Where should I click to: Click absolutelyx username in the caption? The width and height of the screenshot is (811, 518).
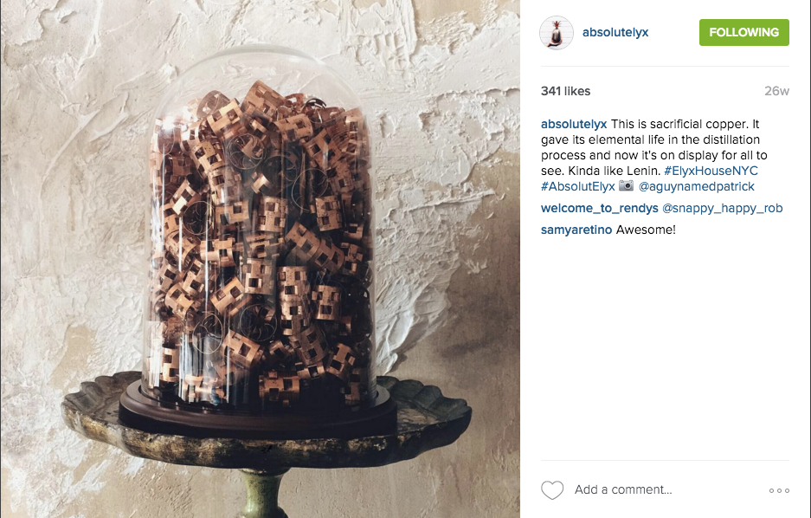coord(574,124)
